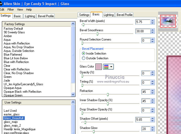Decrease Tinting value with down arrow

153,84
